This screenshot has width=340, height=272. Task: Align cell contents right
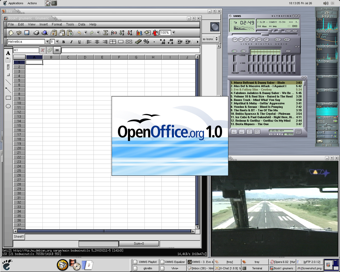coord(105,42)
